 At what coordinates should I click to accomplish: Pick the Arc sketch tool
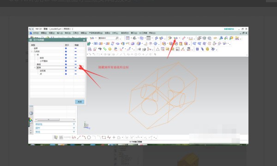tap(84, 137)
